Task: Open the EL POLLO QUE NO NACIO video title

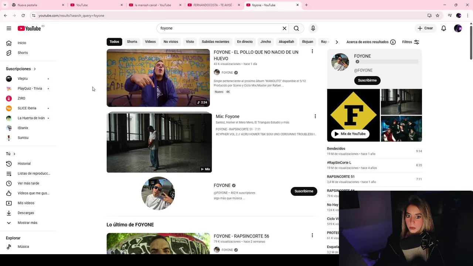Action: pyautogui.click(x=256, y=55)
